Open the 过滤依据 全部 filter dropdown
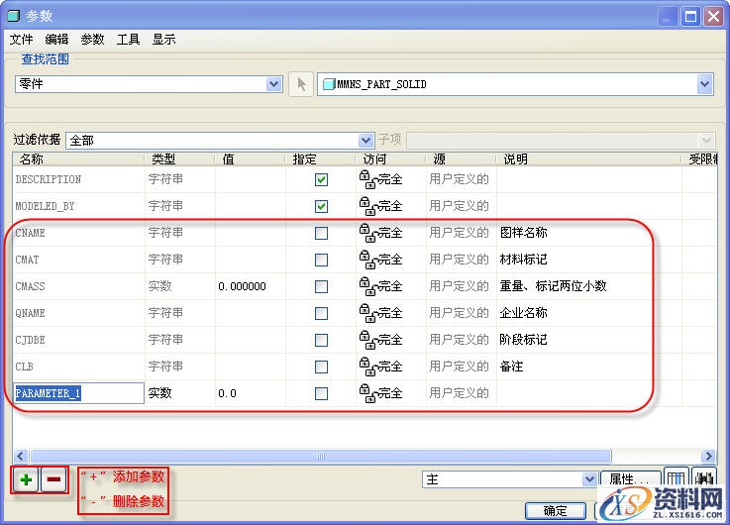The height and width of the screenshot is (525, 730). (365, 140)
